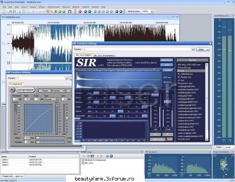Toggle the ON button under the Wet fader
235x182 pixels.
click(167, 134)
